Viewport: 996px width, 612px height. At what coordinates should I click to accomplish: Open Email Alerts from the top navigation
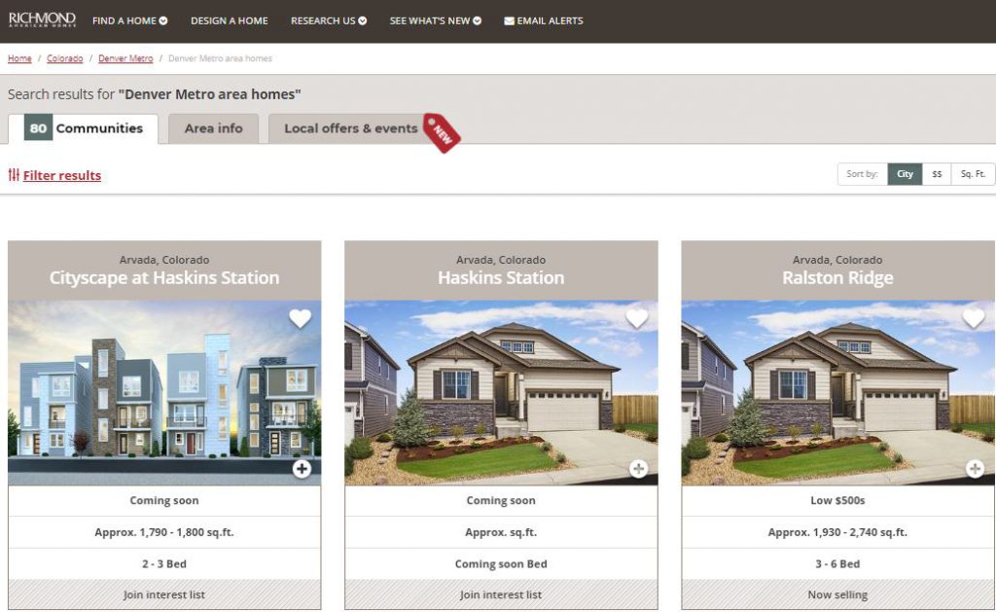pyautogui.click(x=543, y=20)
